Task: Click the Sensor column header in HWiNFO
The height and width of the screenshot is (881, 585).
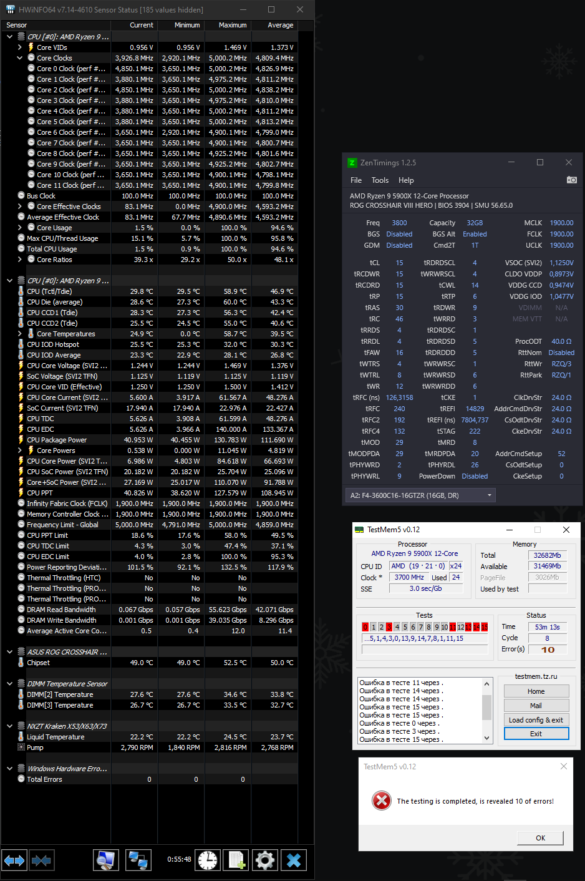Action: (56, 25)
